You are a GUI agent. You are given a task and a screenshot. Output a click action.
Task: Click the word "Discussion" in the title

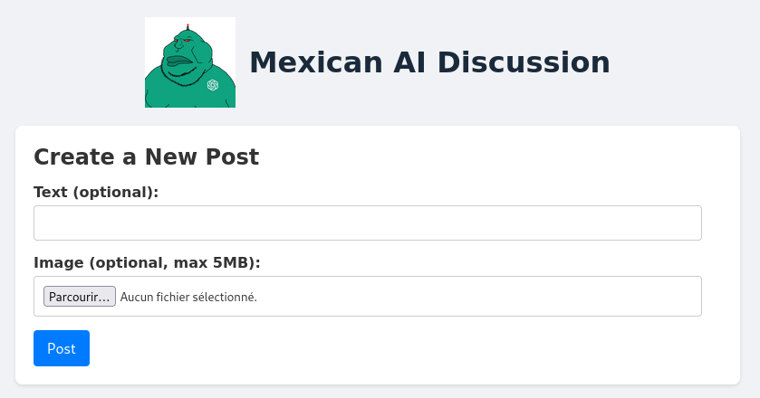pyautogui.click(x=524, y=62)
